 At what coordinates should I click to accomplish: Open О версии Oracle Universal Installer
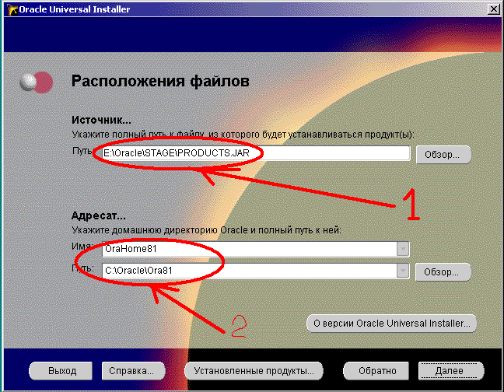pyautogui.click(x=391, y=324)
